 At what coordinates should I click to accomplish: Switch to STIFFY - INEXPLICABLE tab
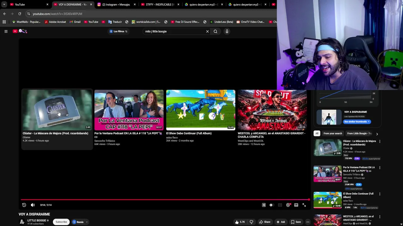tap(160, 4)
